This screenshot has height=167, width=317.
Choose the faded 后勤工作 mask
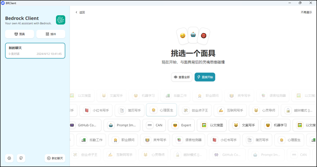(x=176, y=95)
